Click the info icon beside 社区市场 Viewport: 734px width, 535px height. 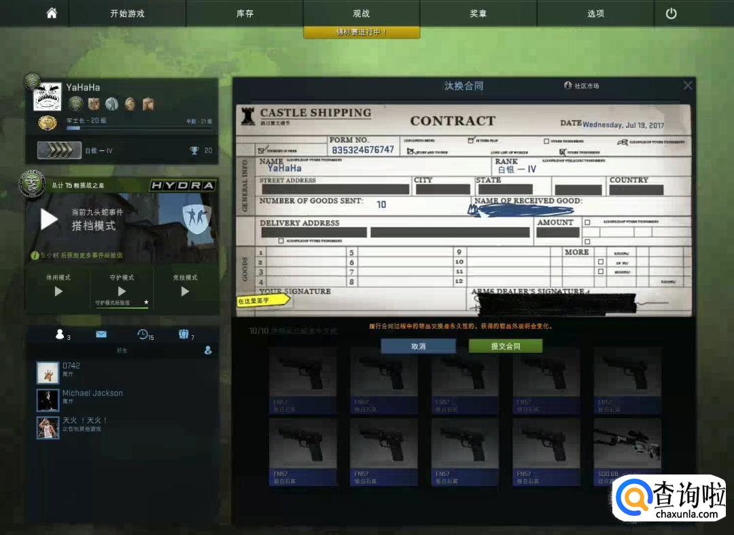(567, 85)
